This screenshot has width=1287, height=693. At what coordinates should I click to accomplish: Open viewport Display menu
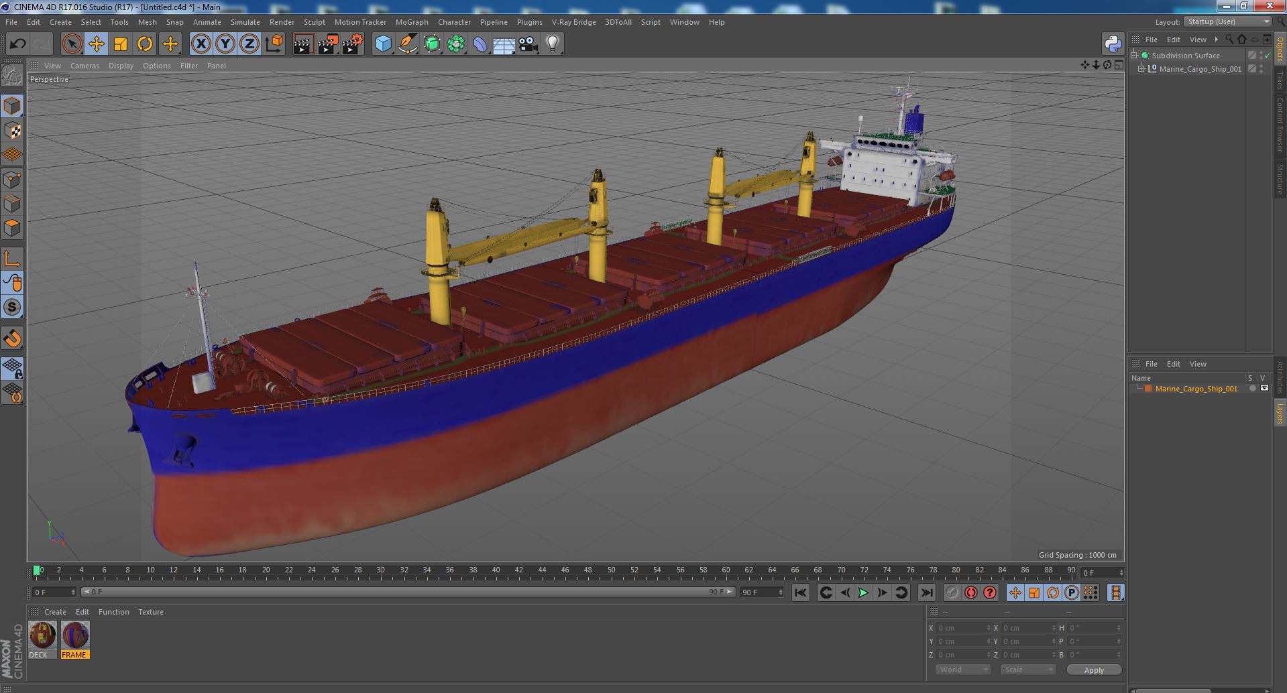[x=121, y=66]
